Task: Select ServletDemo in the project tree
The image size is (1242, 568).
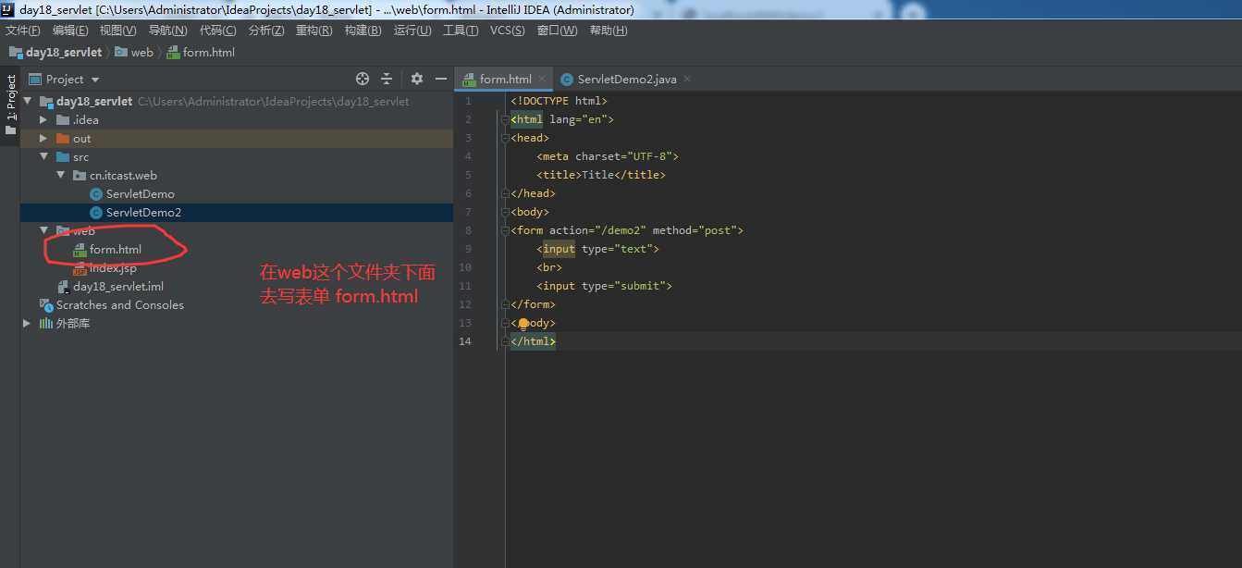Action: (140, 194)
